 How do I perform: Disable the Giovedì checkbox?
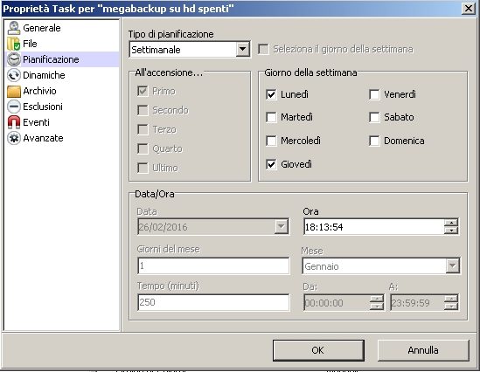271,164
